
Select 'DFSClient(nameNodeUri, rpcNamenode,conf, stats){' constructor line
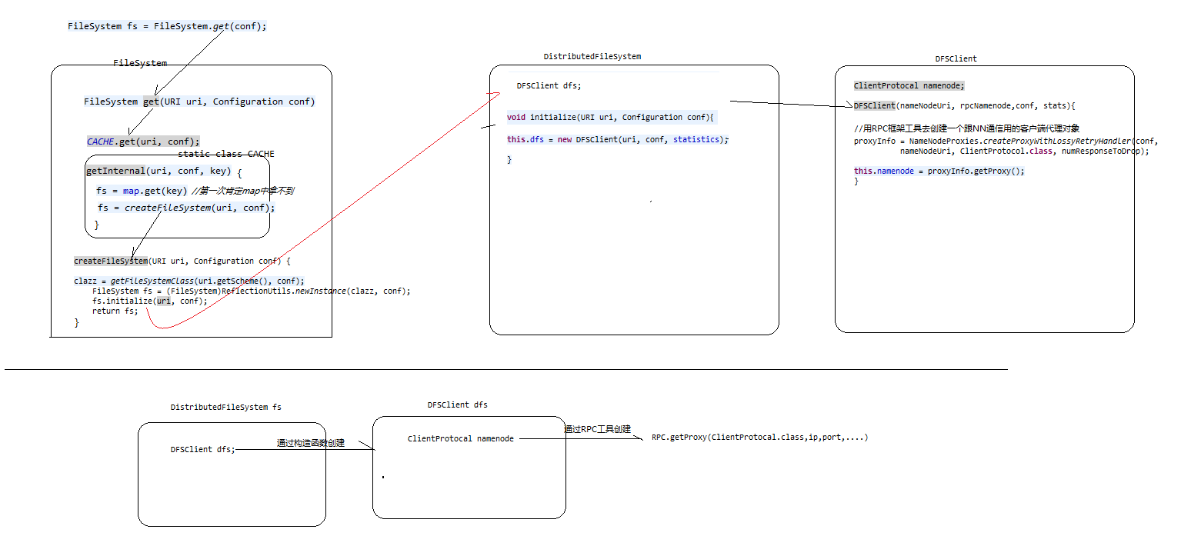(965, 105)
